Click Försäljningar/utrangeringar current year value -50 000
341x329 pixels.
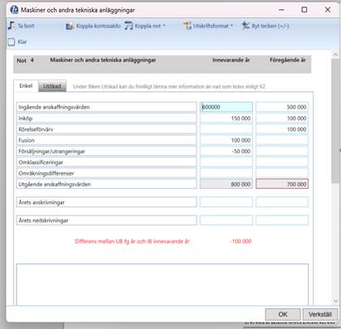coord(227,151)
